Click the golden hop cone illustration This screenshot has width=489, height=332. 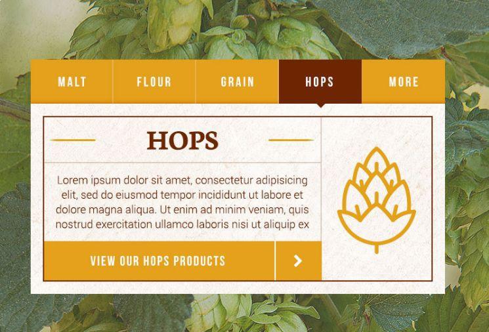pyautogui.click(x=376, y=199)
